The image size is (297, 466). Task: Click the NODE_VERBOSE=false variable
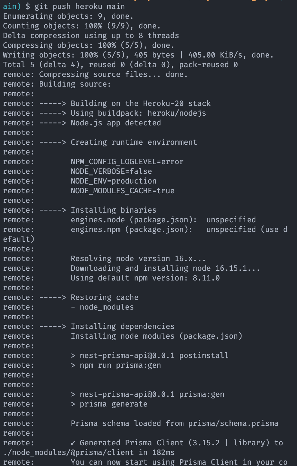[111, 171]
